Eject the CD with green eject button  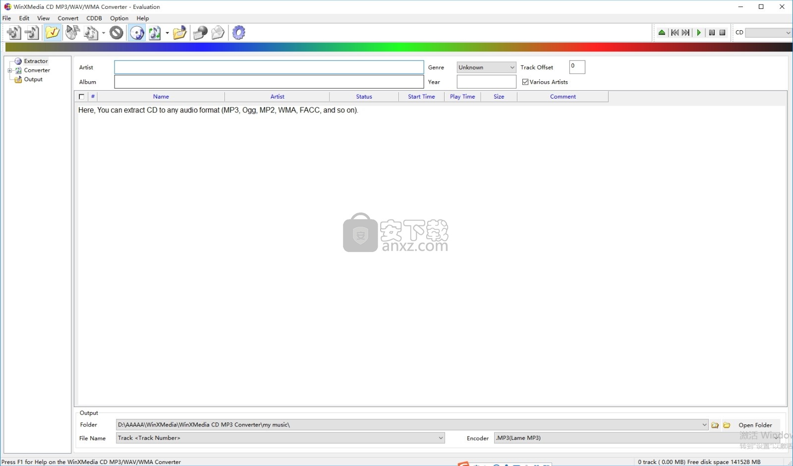662,33
